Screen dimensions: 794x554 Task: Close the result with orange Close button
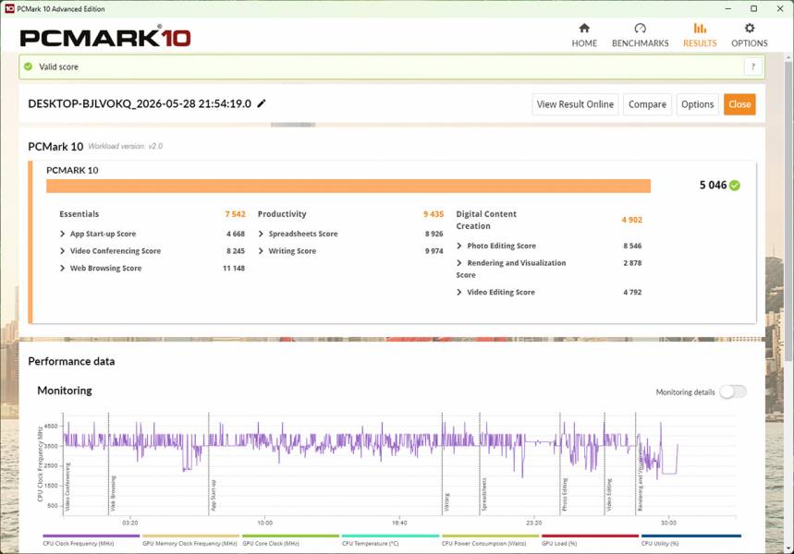tap(739, 104)
